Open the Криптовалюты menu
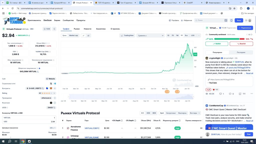256x144 pixels. tap(34, 20)
